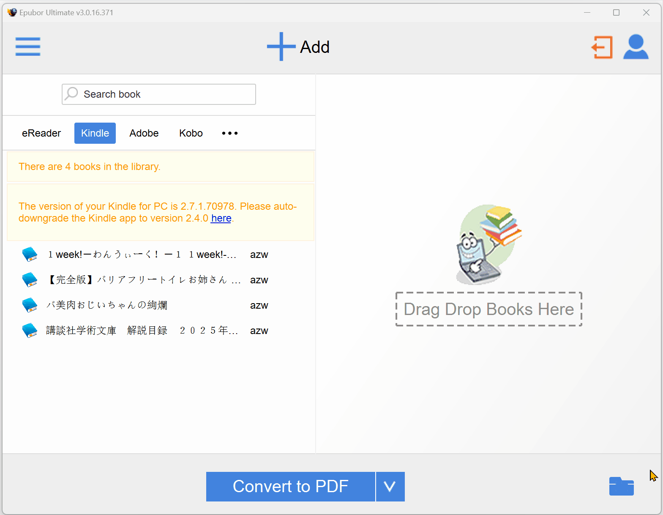Switch to the Adobe tab
Screen dimensions: 663x515
[144, 133]
